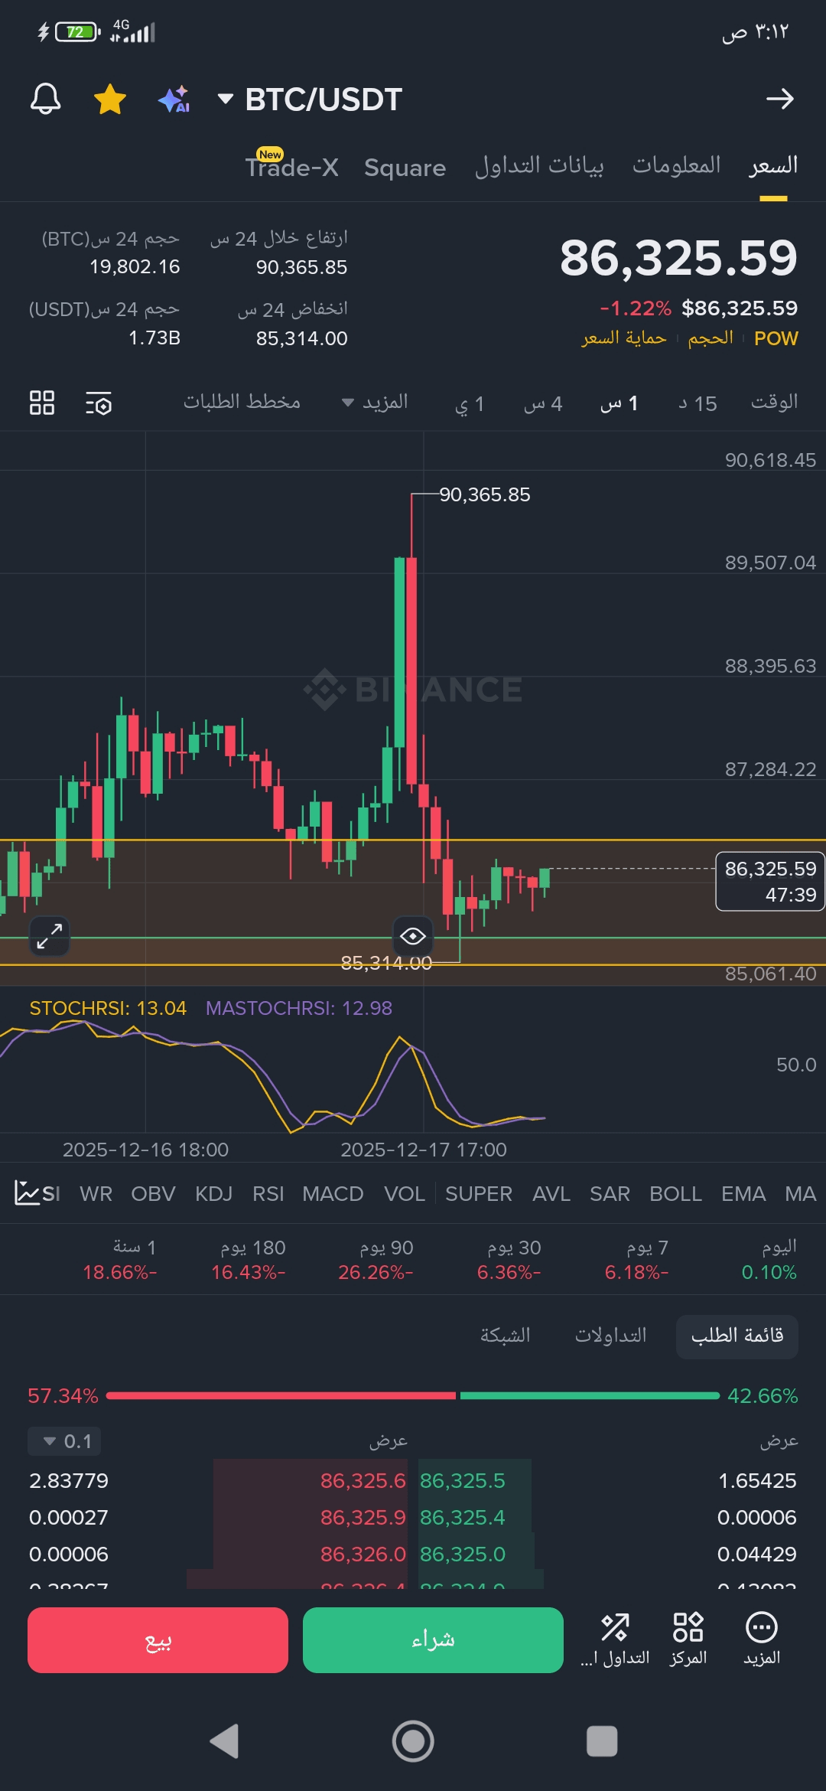Toggle the MA indicator
Image resolution: width=826 pixels, height=1791 pixels.
pyautogui.click(x=801, y=1194)
